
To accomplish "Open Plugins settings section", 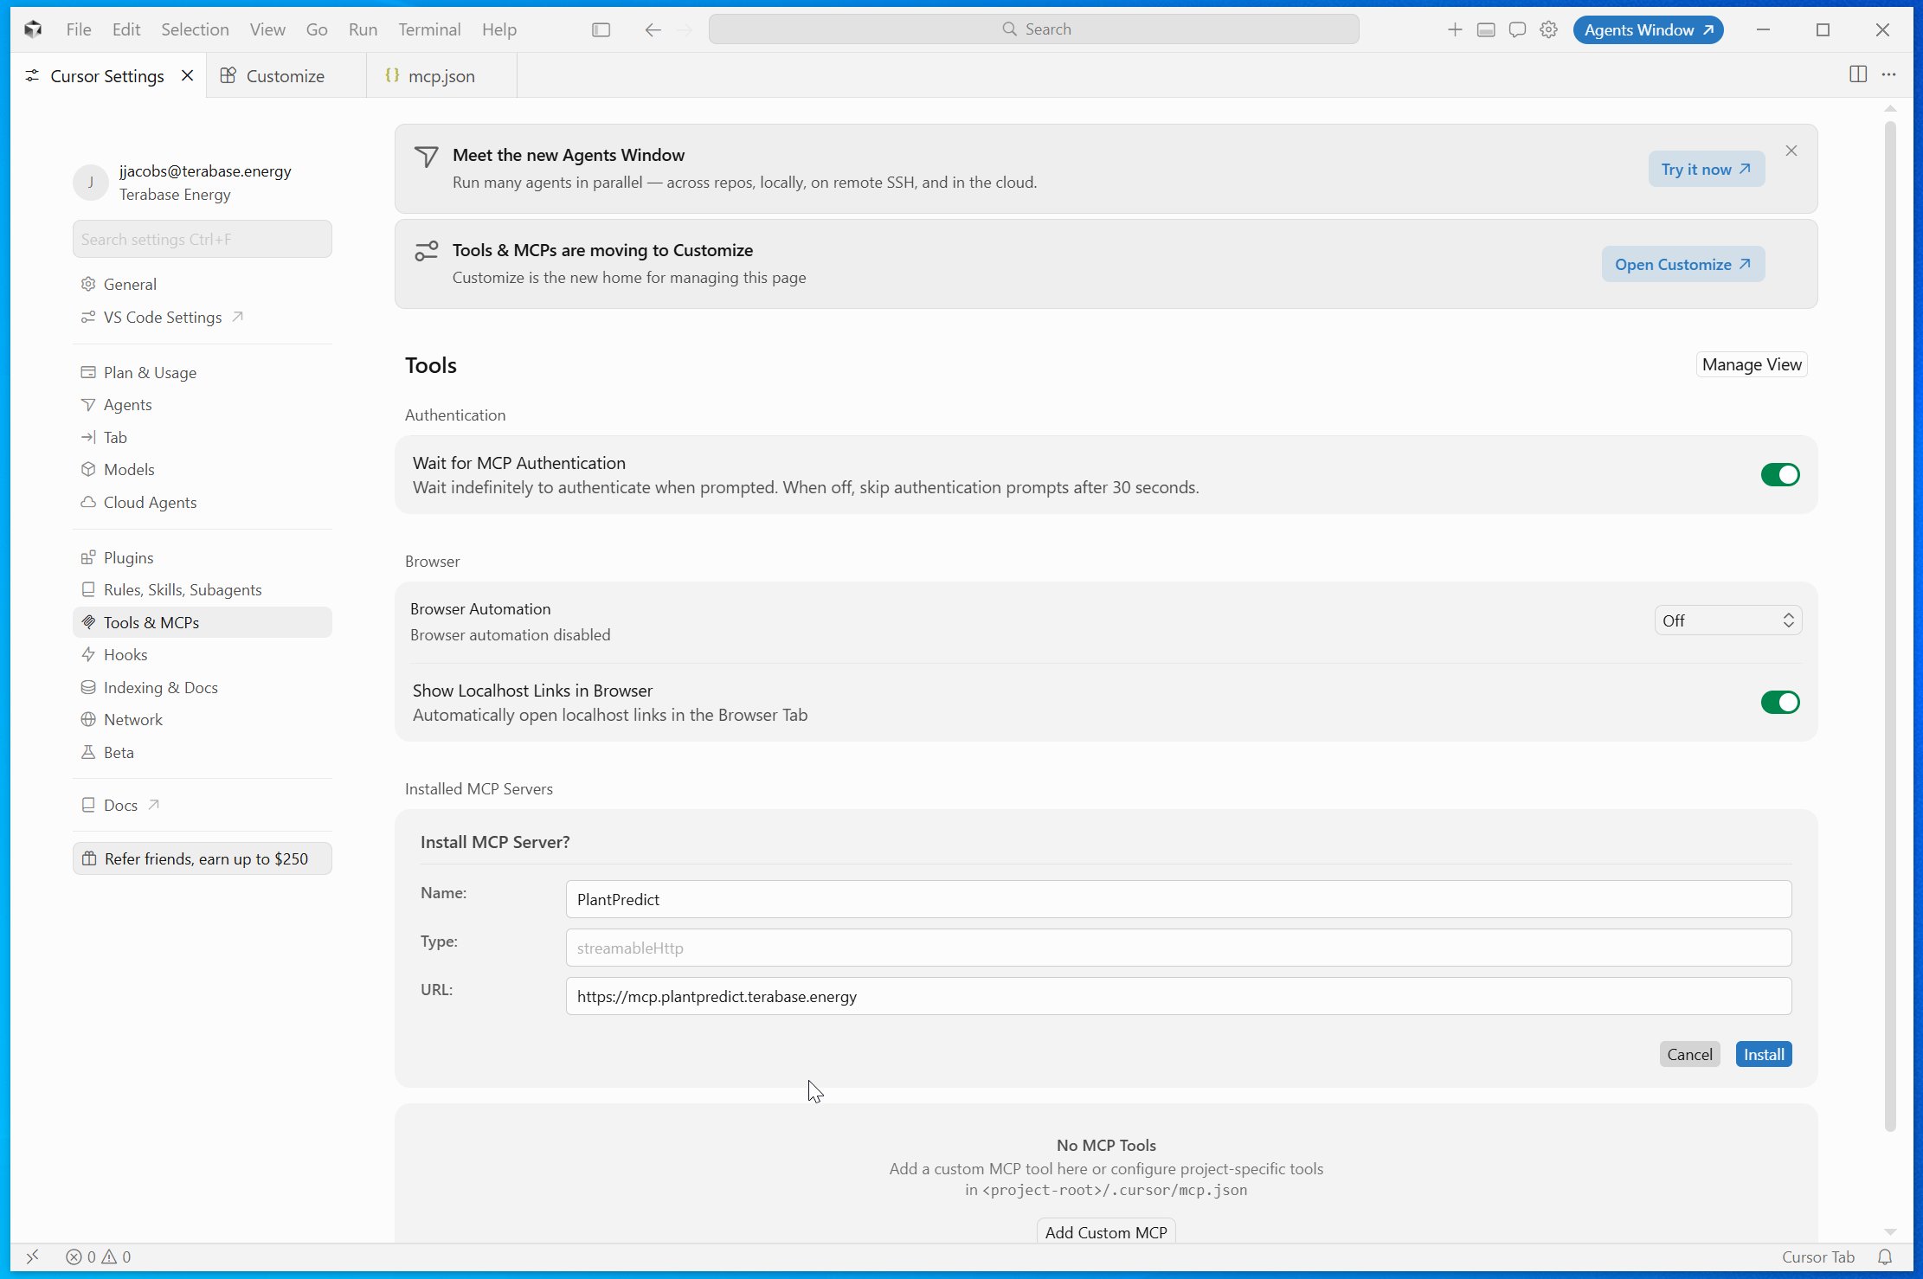I will click(x=203, y=557).
